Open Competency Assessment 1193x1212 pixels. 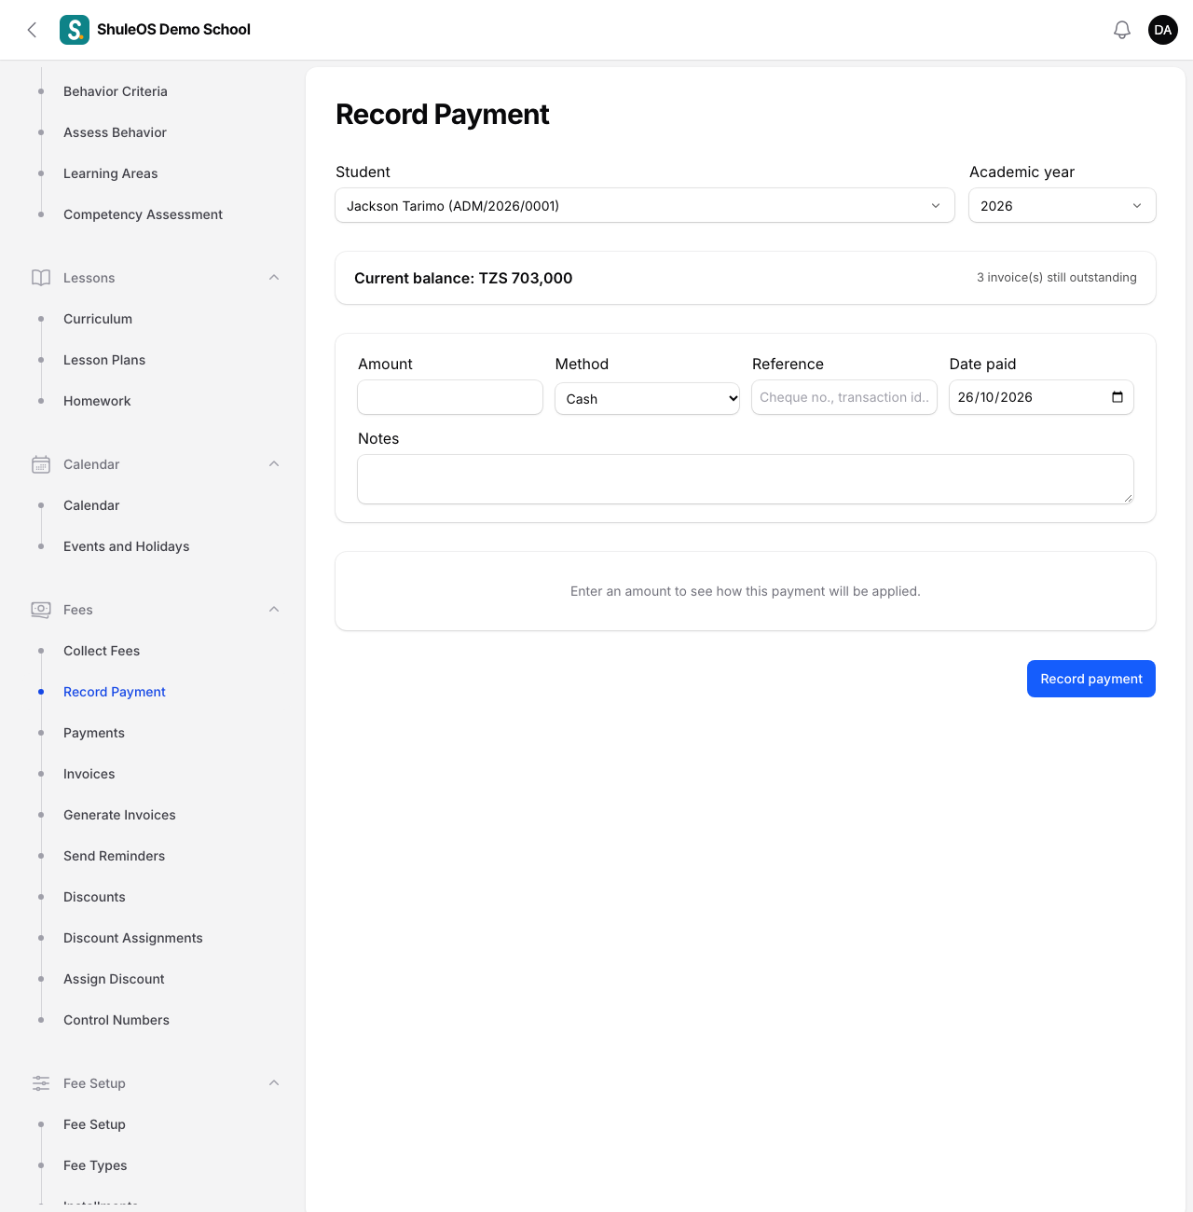[143, 214]
